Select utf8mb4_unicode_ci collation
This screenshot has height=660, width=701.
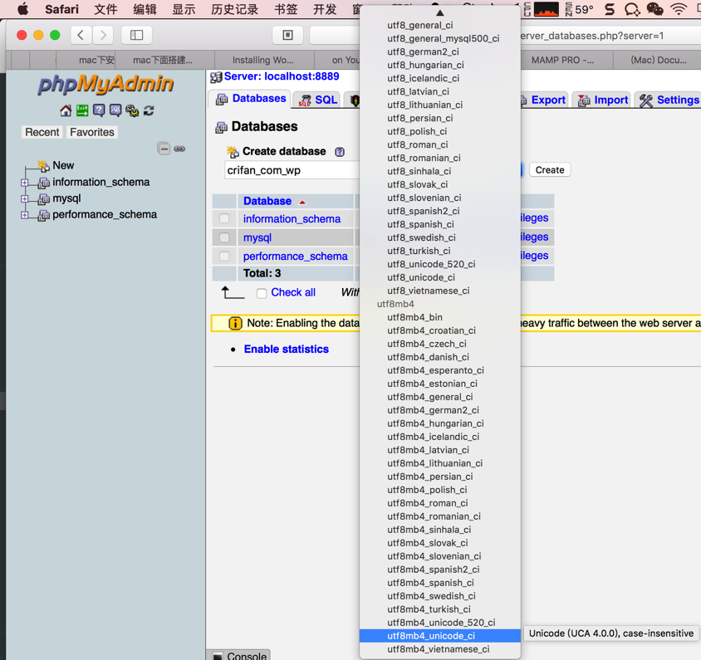[x=440, y=635]
